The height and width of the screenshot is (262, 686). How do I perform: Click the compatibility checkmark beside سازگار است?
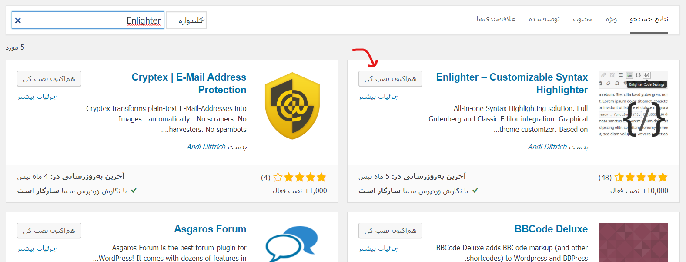click(x=476, y=190)
